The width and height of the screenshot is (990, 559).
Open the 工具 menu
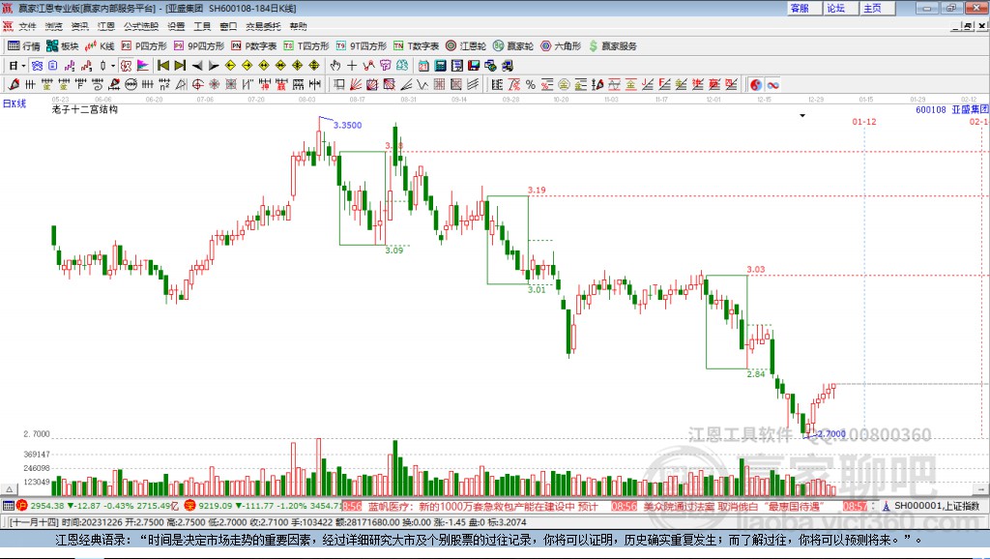pos(202,26)
